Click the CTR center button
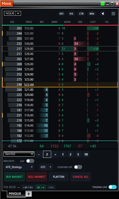Screen dimensions: 119x199 [x=81, y=14]
